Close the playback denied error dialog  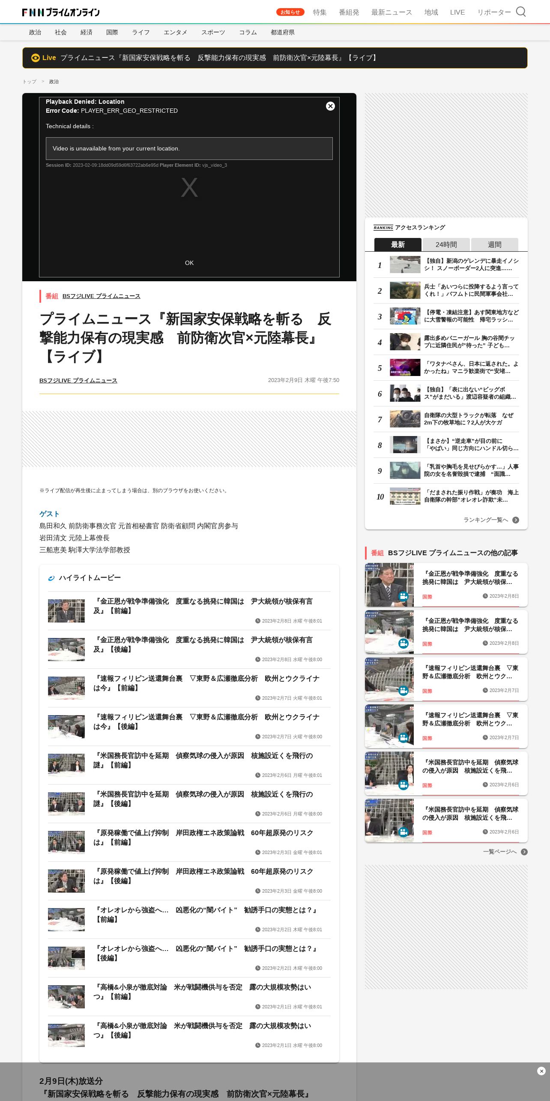[x=330, y=106]
